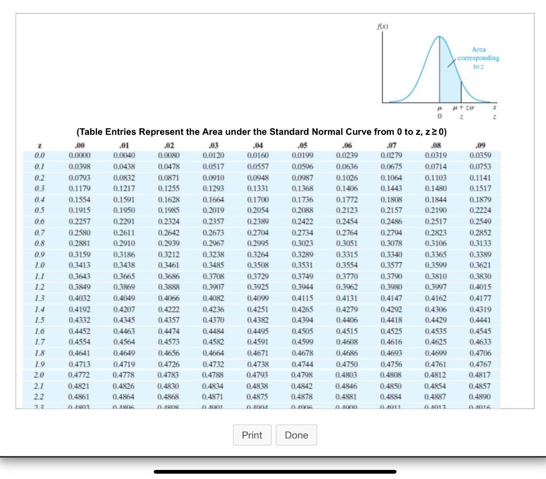Click the Done button
Viewport: 546px width, 479px height.
296,435
